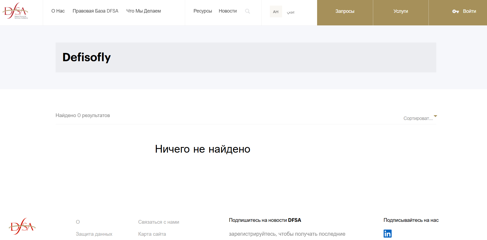Image resolution: width=487 pixels, height=240 pixels.
Task: Open the LinkedIn icon in footer
Action: click(387, 234)
